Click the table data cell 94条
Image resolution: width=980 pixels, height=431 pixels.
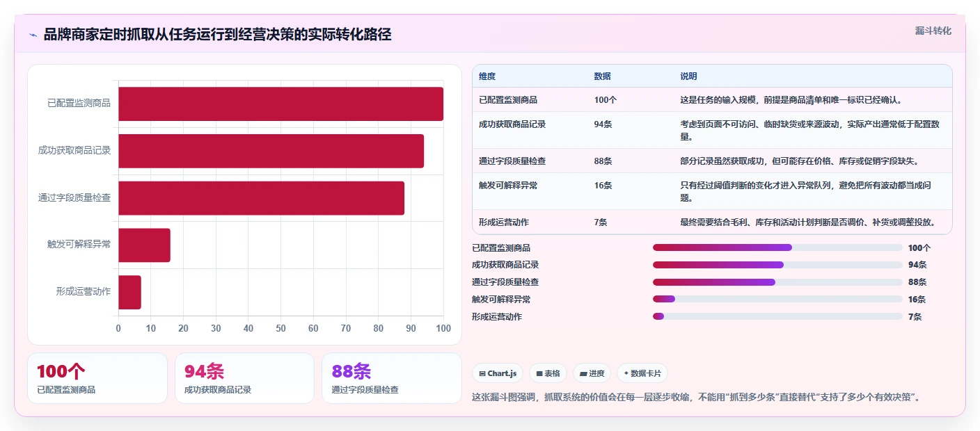pyautogui.click(x=603, y=124)
